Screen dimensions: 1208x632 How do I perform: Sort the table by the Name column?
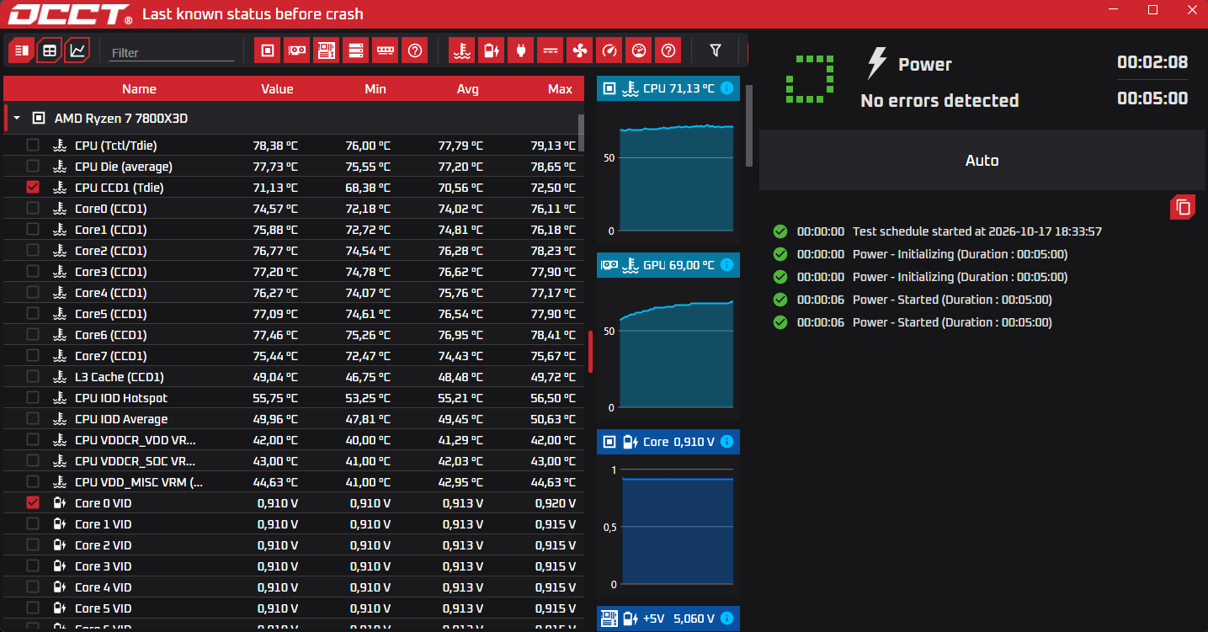click(139, 88)
